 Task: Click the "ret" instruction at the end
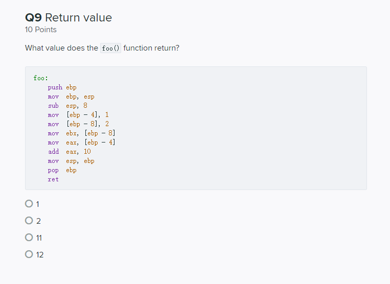(x=53, y=179)
